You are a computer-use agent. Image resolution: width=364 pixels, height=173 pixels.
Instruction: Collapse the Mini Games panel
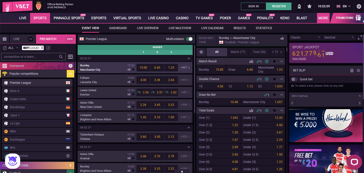360,96
